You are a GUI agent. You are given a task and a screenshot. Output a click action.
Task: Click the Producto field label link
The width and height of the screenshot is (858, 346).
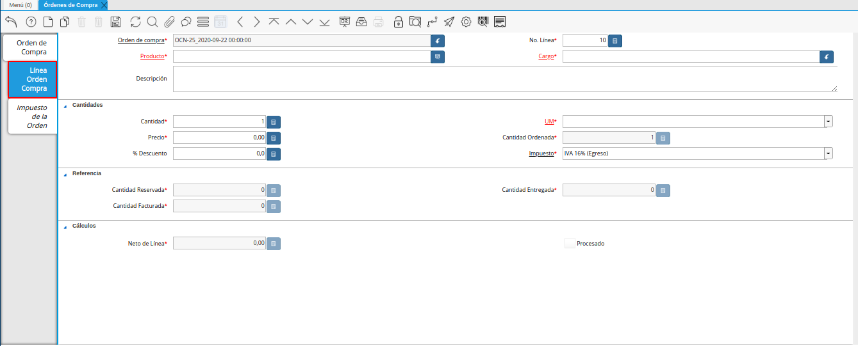tap(153, 56)
